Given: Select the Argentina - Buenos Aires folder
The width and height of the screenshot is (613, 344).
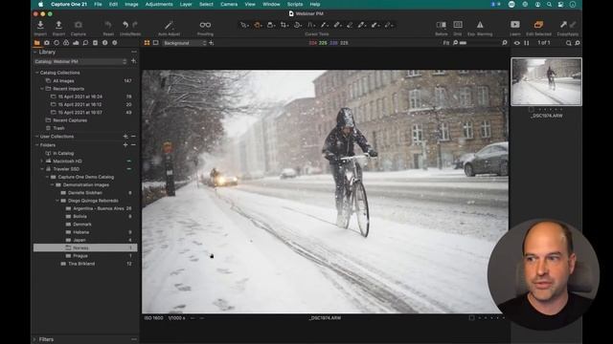Looking at the screenshot, I should click(98, 208).
